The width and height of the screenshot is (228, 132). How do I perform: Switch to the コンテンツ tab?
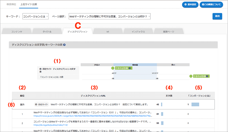coord(17,31)
